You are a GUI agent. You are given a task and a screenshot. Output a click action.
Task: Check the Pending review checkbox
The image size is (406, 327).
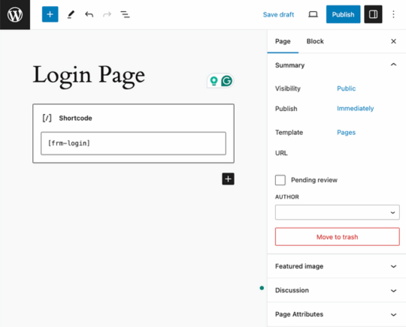point(280,180)
